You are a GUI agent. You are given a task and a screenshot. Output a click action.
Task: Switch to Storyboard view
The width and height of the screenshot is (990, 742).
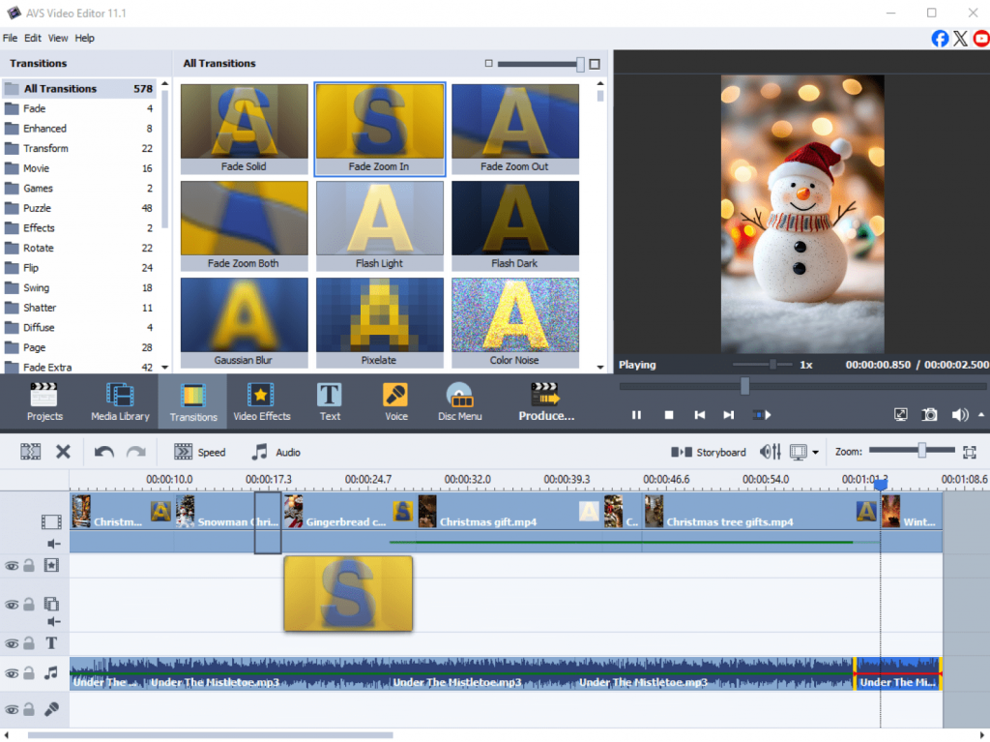coord(710,452)
